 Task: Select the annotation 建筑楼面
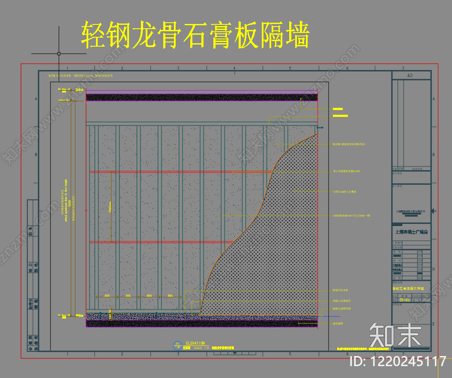click(338, 324)
